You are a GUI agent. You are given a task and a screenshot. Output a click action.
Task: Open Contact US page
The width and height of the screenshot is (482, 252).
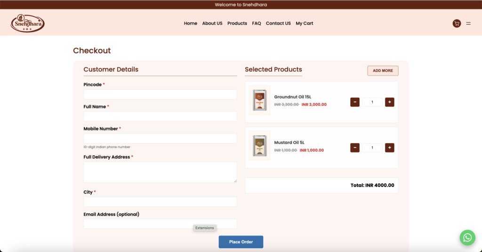[x=278, y=23]
